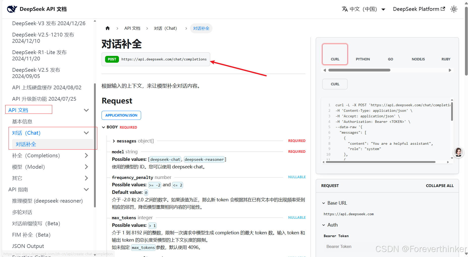This screenshot has height=257, width=468.
Task: Expand the 其它 sidebar chevron
Action: (x=86, y=178)
